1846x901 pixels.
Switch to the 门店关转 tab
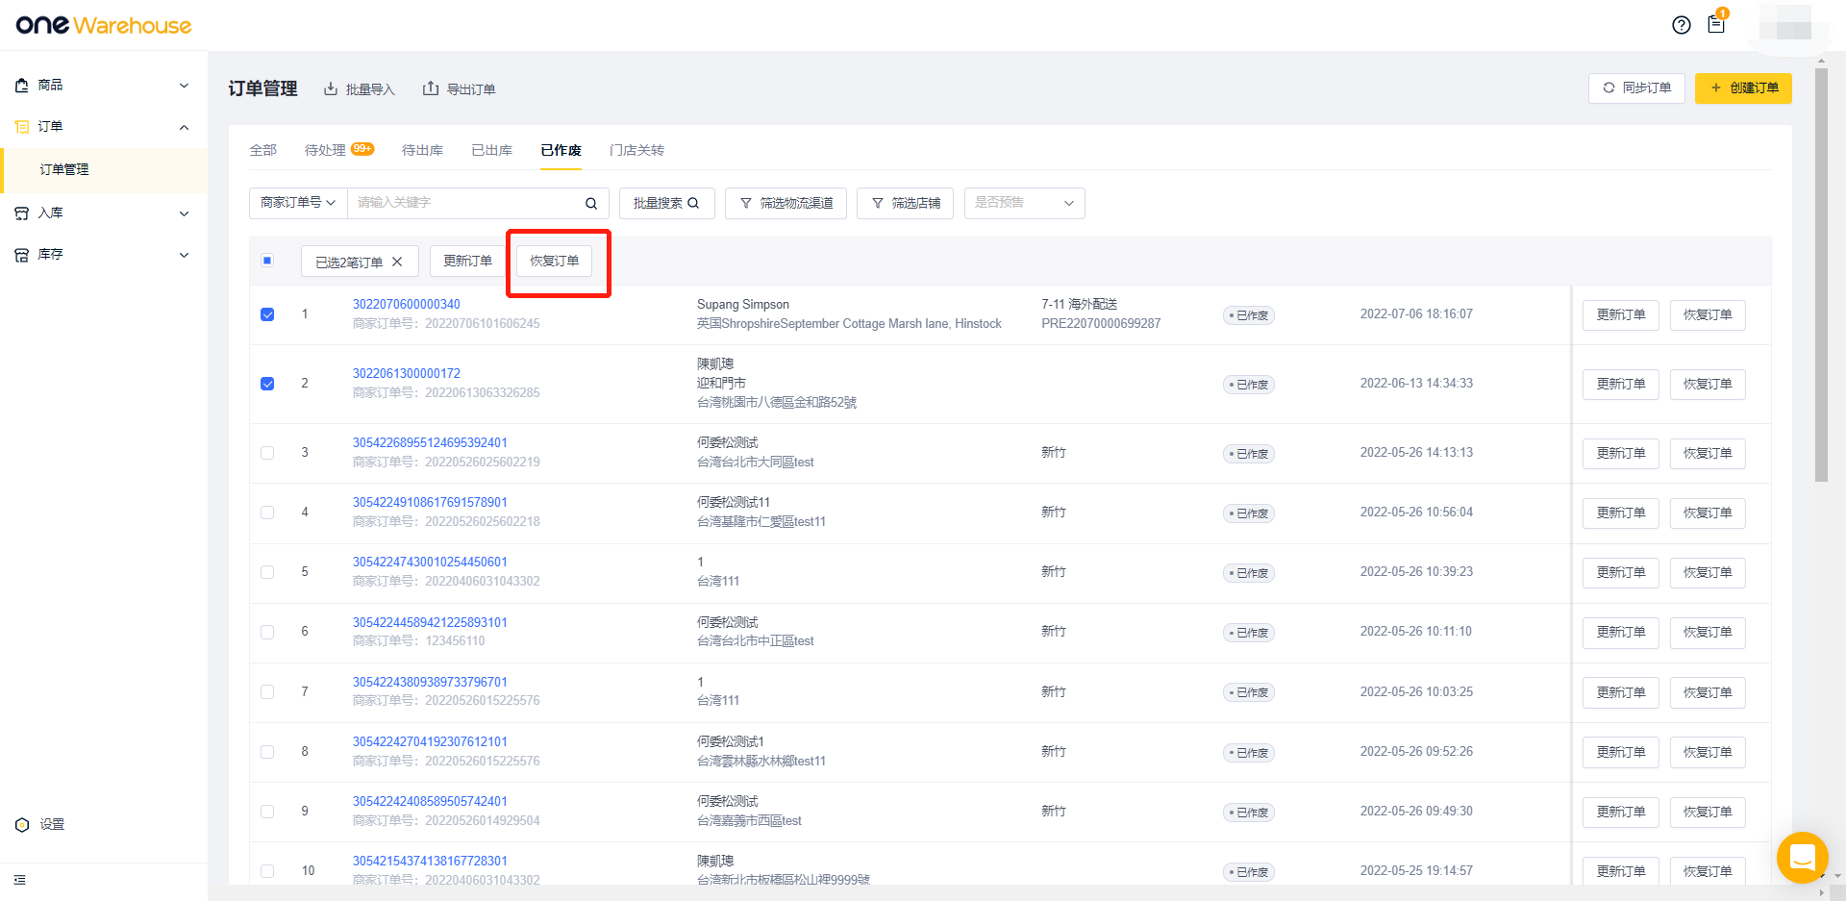tap(636, 150)
